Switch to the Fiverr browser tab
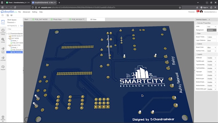This screenshot has width=218, height=123. (x=18, y=3)
